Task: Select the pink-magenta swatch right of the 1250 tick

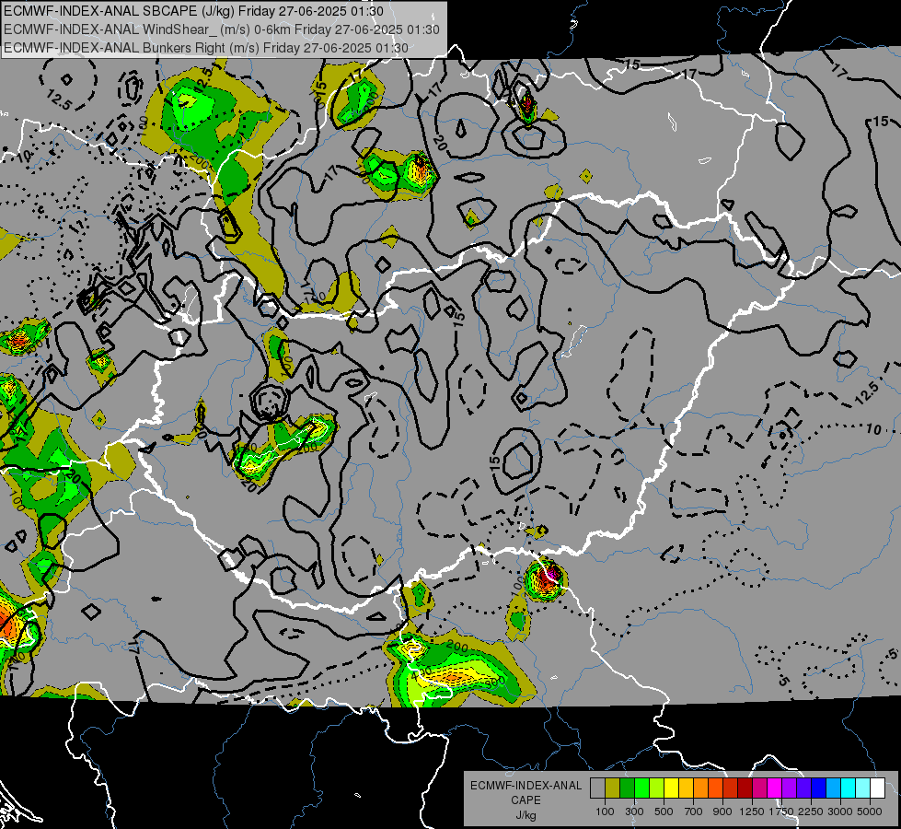Action: (x=759, y=788)
